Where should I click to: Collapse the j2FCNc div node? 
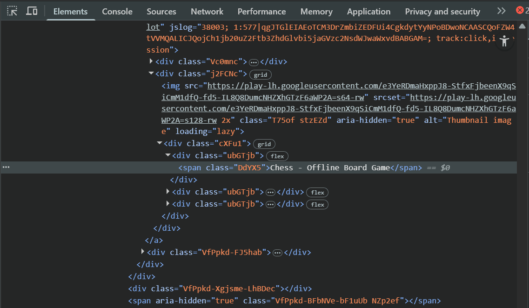point(151,73)
